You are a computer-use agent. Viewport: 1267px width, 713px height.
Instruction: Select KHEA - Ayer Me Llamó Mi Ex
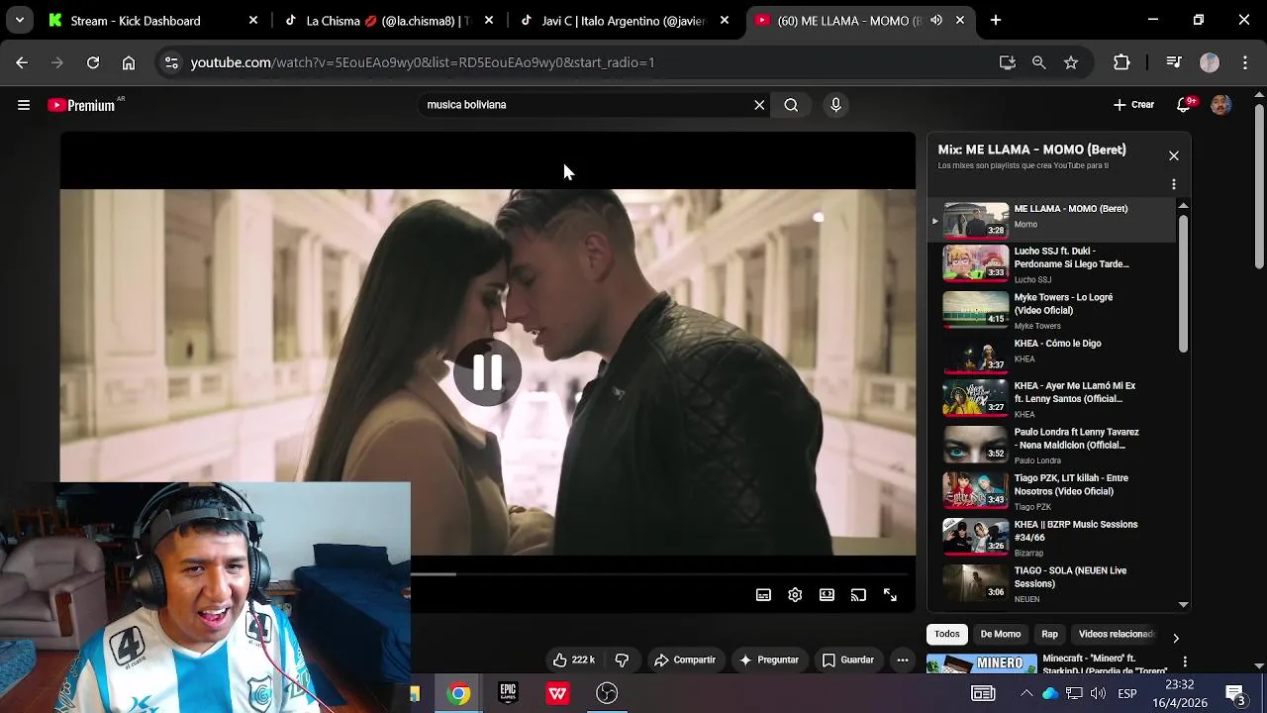click(1052, 400)
